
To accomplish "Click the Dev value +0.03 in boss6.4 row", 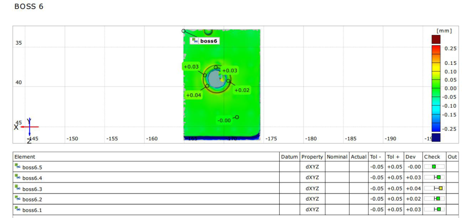I will pos(414,178).
